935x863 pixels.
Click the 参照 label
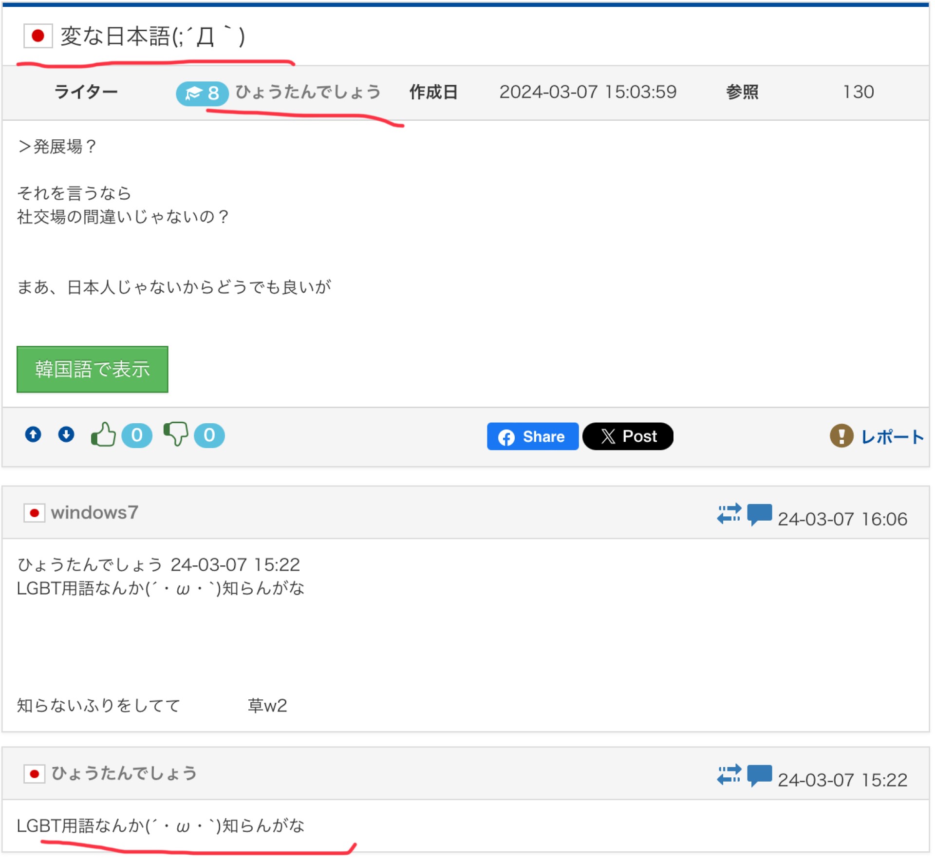tap(742, 92)
